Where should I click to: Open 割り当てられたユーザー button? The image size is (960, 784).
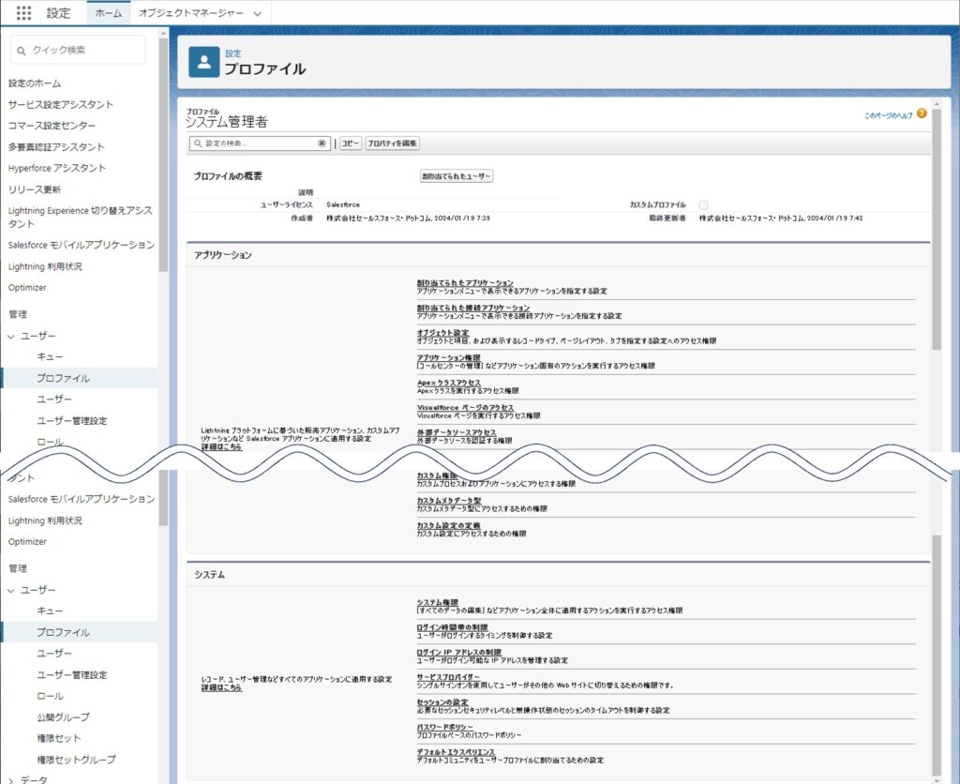point(457,176)
